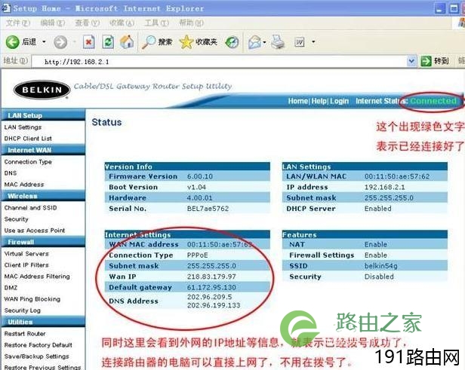The width and height of the screenshot is (465, 370).
Task: Click Restore Previous Settings
Action: coord(42,367)
